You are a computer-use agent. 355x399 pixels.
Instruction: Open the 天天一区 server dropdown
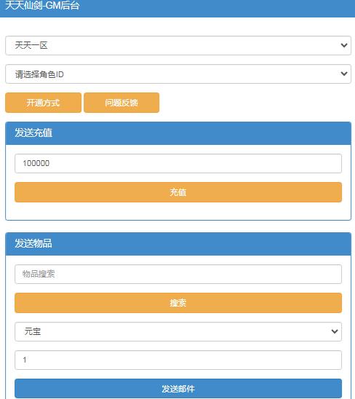178,45
